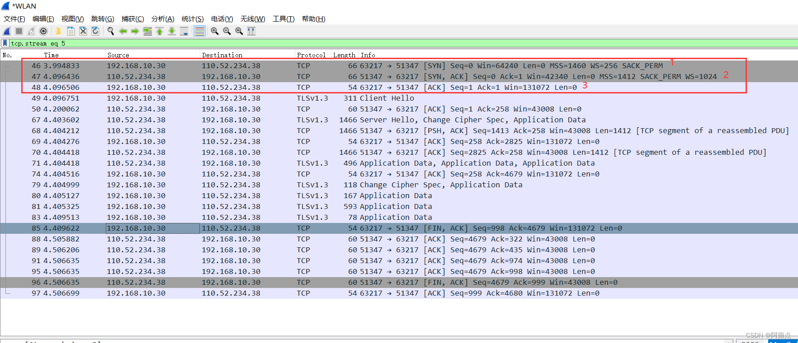Select packet 68 with PSH, ACK
Image resolution: width=798 pixels, height=343 pixels.
[399, 131]
